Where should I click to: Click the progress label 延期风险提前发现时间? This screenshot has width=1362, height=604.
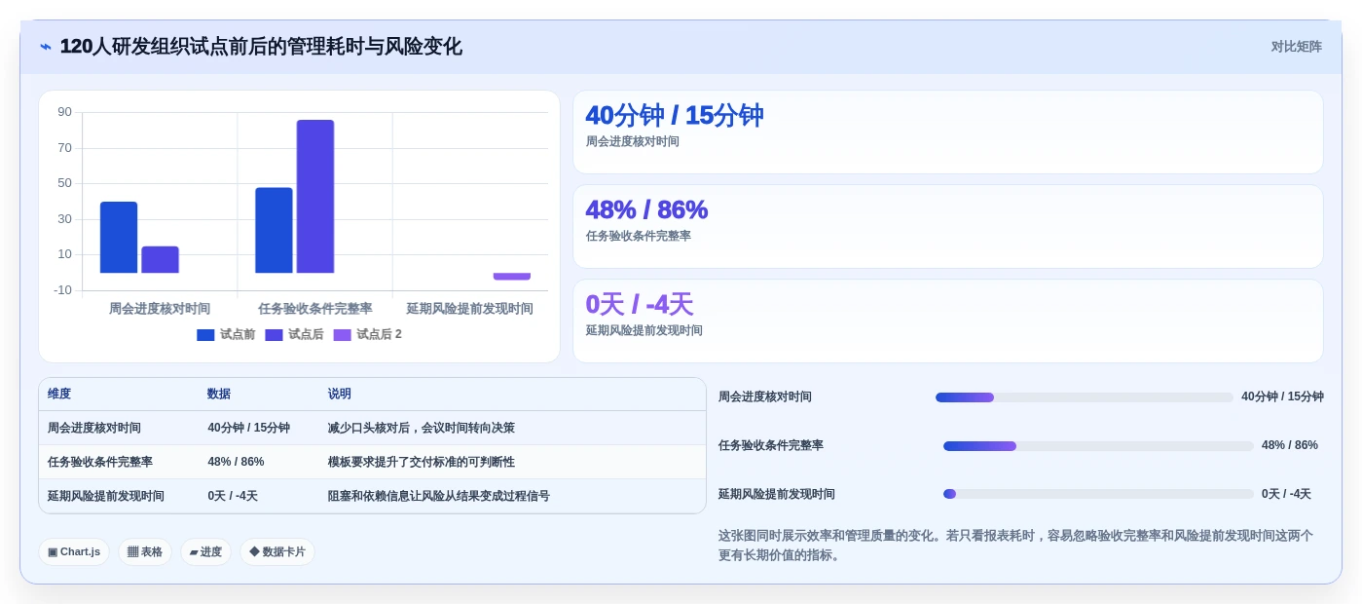tap(777, 495)
